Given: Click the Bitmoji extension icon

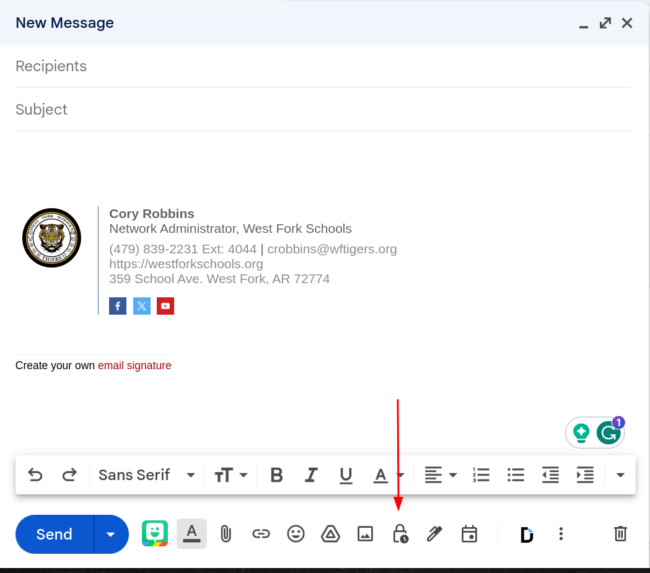Looking at the screenshot, I should (x=155, y=533).
